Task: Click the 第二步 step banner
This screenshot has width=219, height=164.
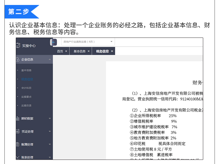Action: 22,12
